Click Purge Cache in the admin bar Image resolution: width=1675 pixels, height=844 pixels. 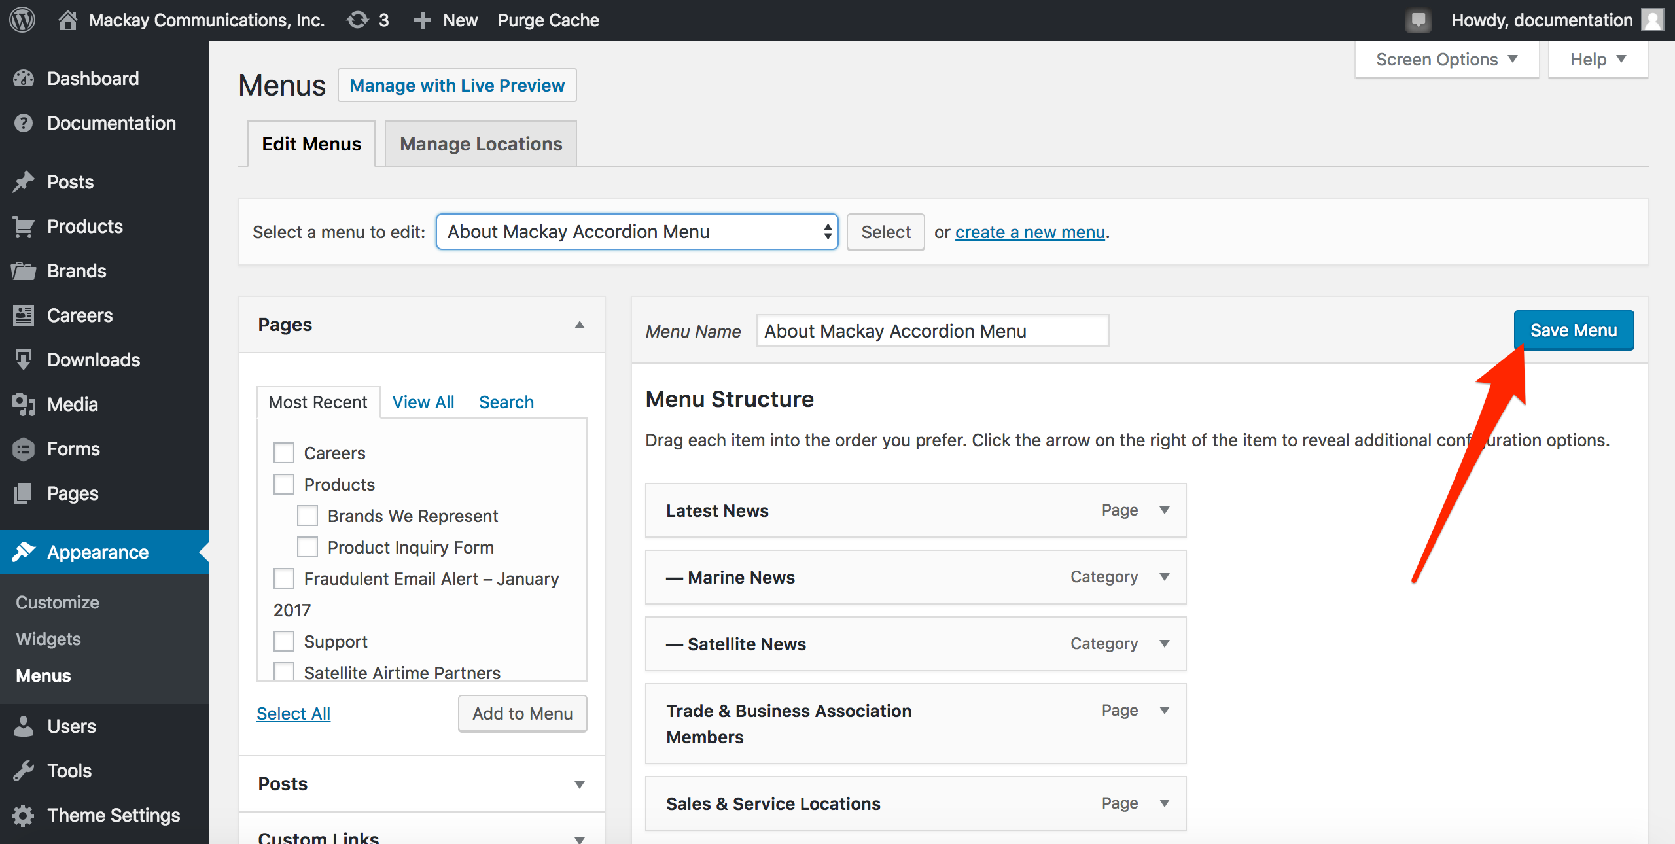point(548,20)
